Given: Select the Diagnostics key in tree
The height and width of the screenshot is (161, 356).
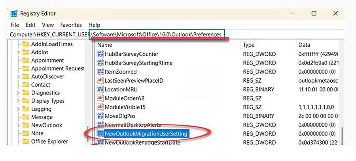Looking at the screenshot, I should point(45,93).
